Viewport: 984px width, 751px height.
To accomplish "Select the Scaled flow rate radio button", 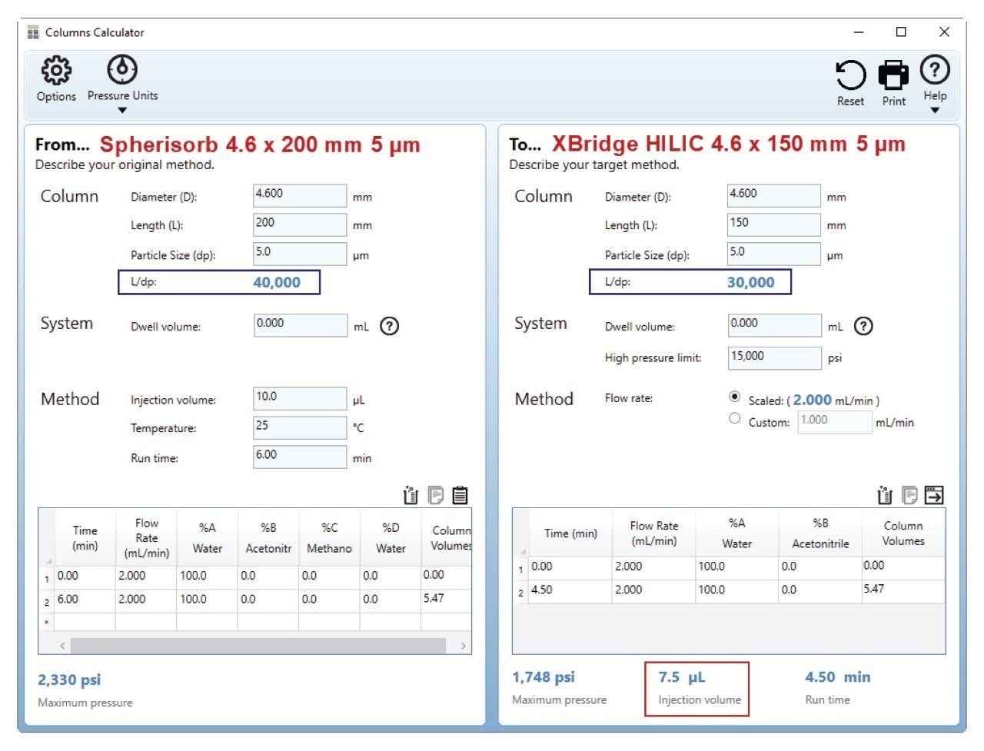I will pyautogui.click(x=735, y=397).
